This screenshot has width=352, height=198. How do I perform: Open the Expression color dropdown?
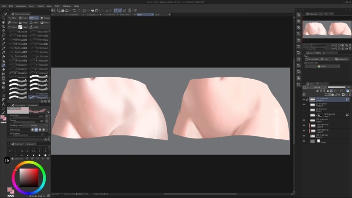click(x=323, y=66)
